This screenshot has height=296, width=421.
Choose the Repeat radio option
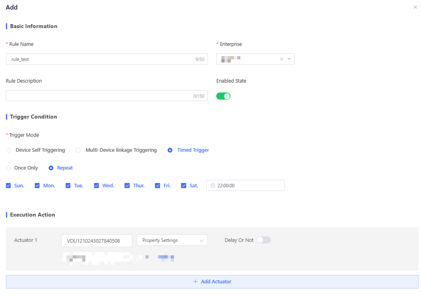coord(51,168)
